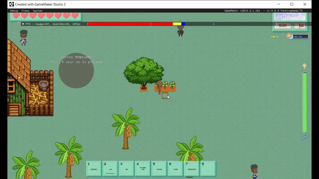This screenshot has width=319, height=179.
Task: Click the GameMaker logo in title bar
Action: (12, 4)
